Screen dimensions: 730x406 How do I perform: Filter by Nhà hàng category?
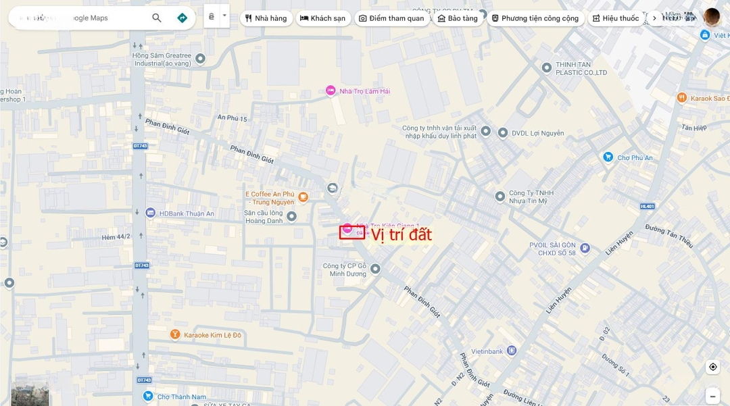(266, 18)
